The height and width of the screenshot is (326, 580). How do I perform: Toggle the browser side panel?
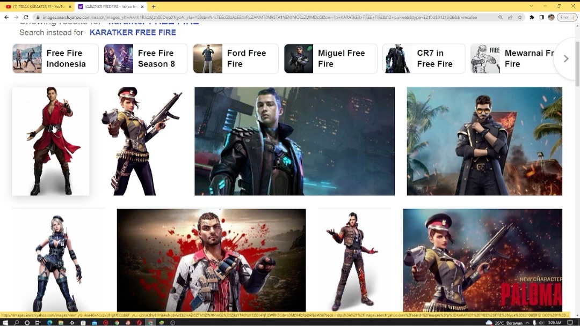tap(541, 17)
